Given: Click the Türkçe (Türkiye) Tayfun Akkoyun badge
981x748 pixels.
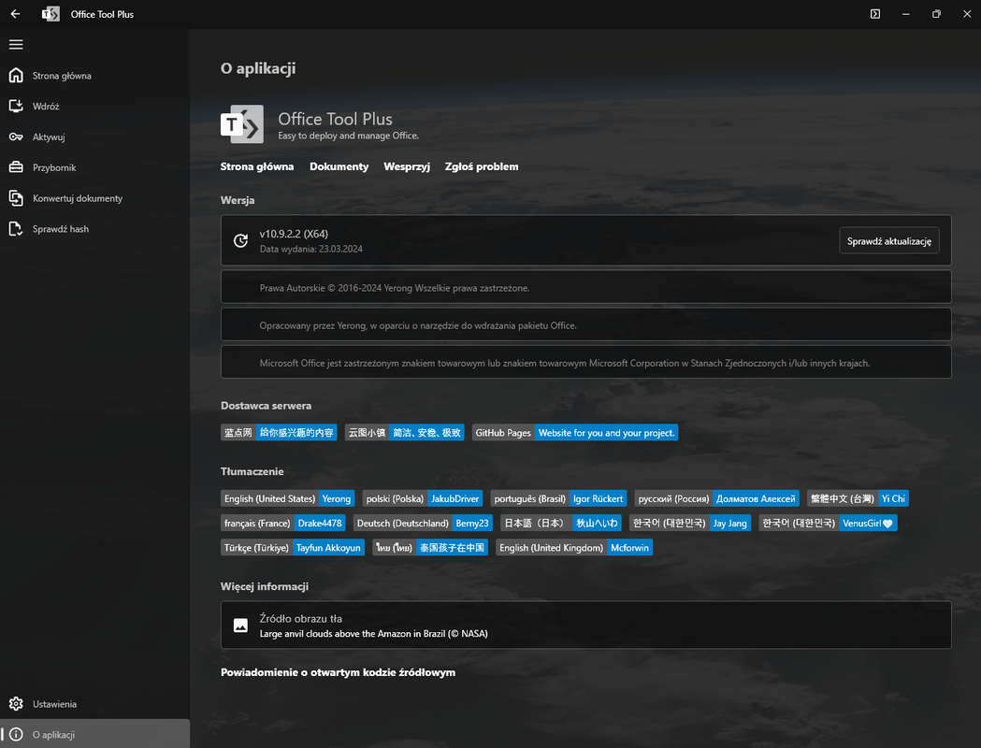Looking at the screenshot, I should click(293, 547).
